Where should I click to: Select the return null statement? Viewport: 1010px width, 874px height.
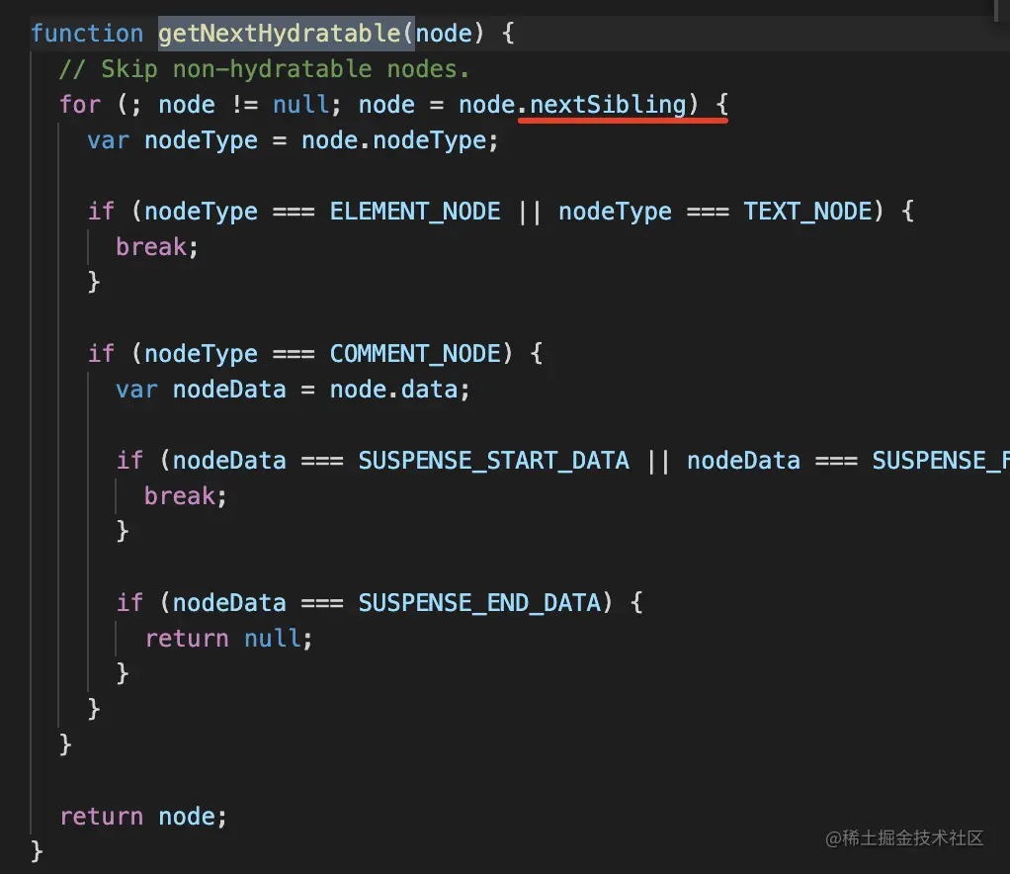click(x=228, y=638)
